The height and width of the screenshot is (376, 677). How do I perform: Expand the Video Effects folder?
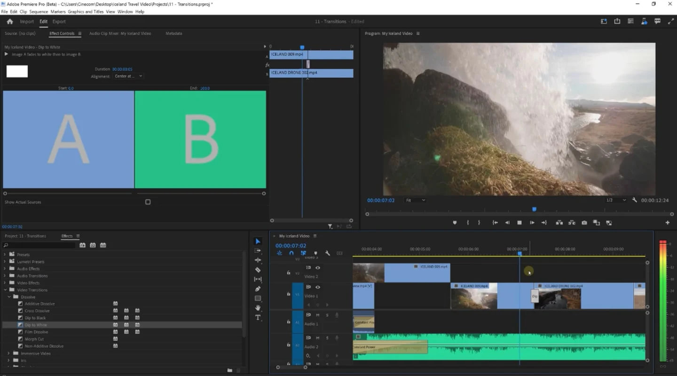6,283
